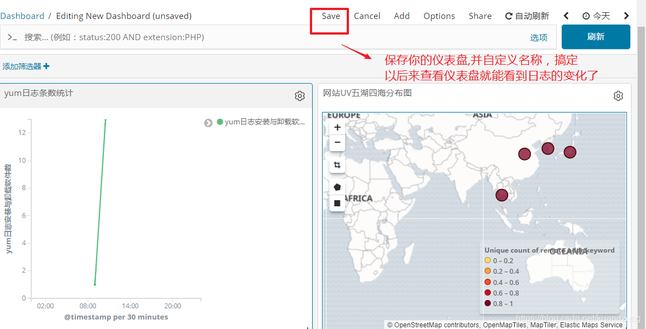
Task: Click the plus icon to add filter
Action: pos(46,66)
